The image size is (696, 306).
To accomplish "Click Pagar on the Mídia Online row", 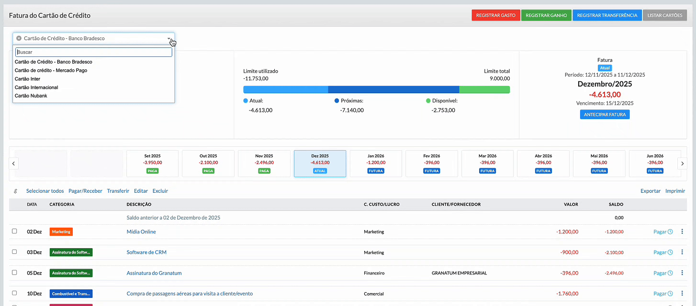I will point(660,232).
